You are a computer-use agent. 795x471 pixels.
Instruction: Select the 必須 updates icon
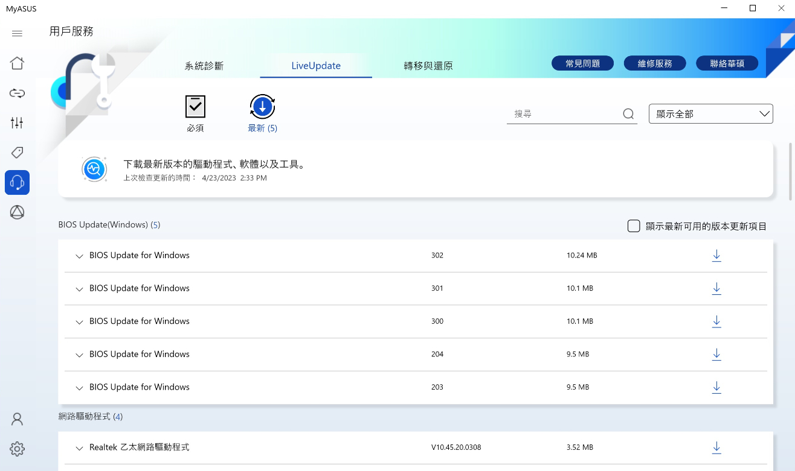tap(195, 107)
